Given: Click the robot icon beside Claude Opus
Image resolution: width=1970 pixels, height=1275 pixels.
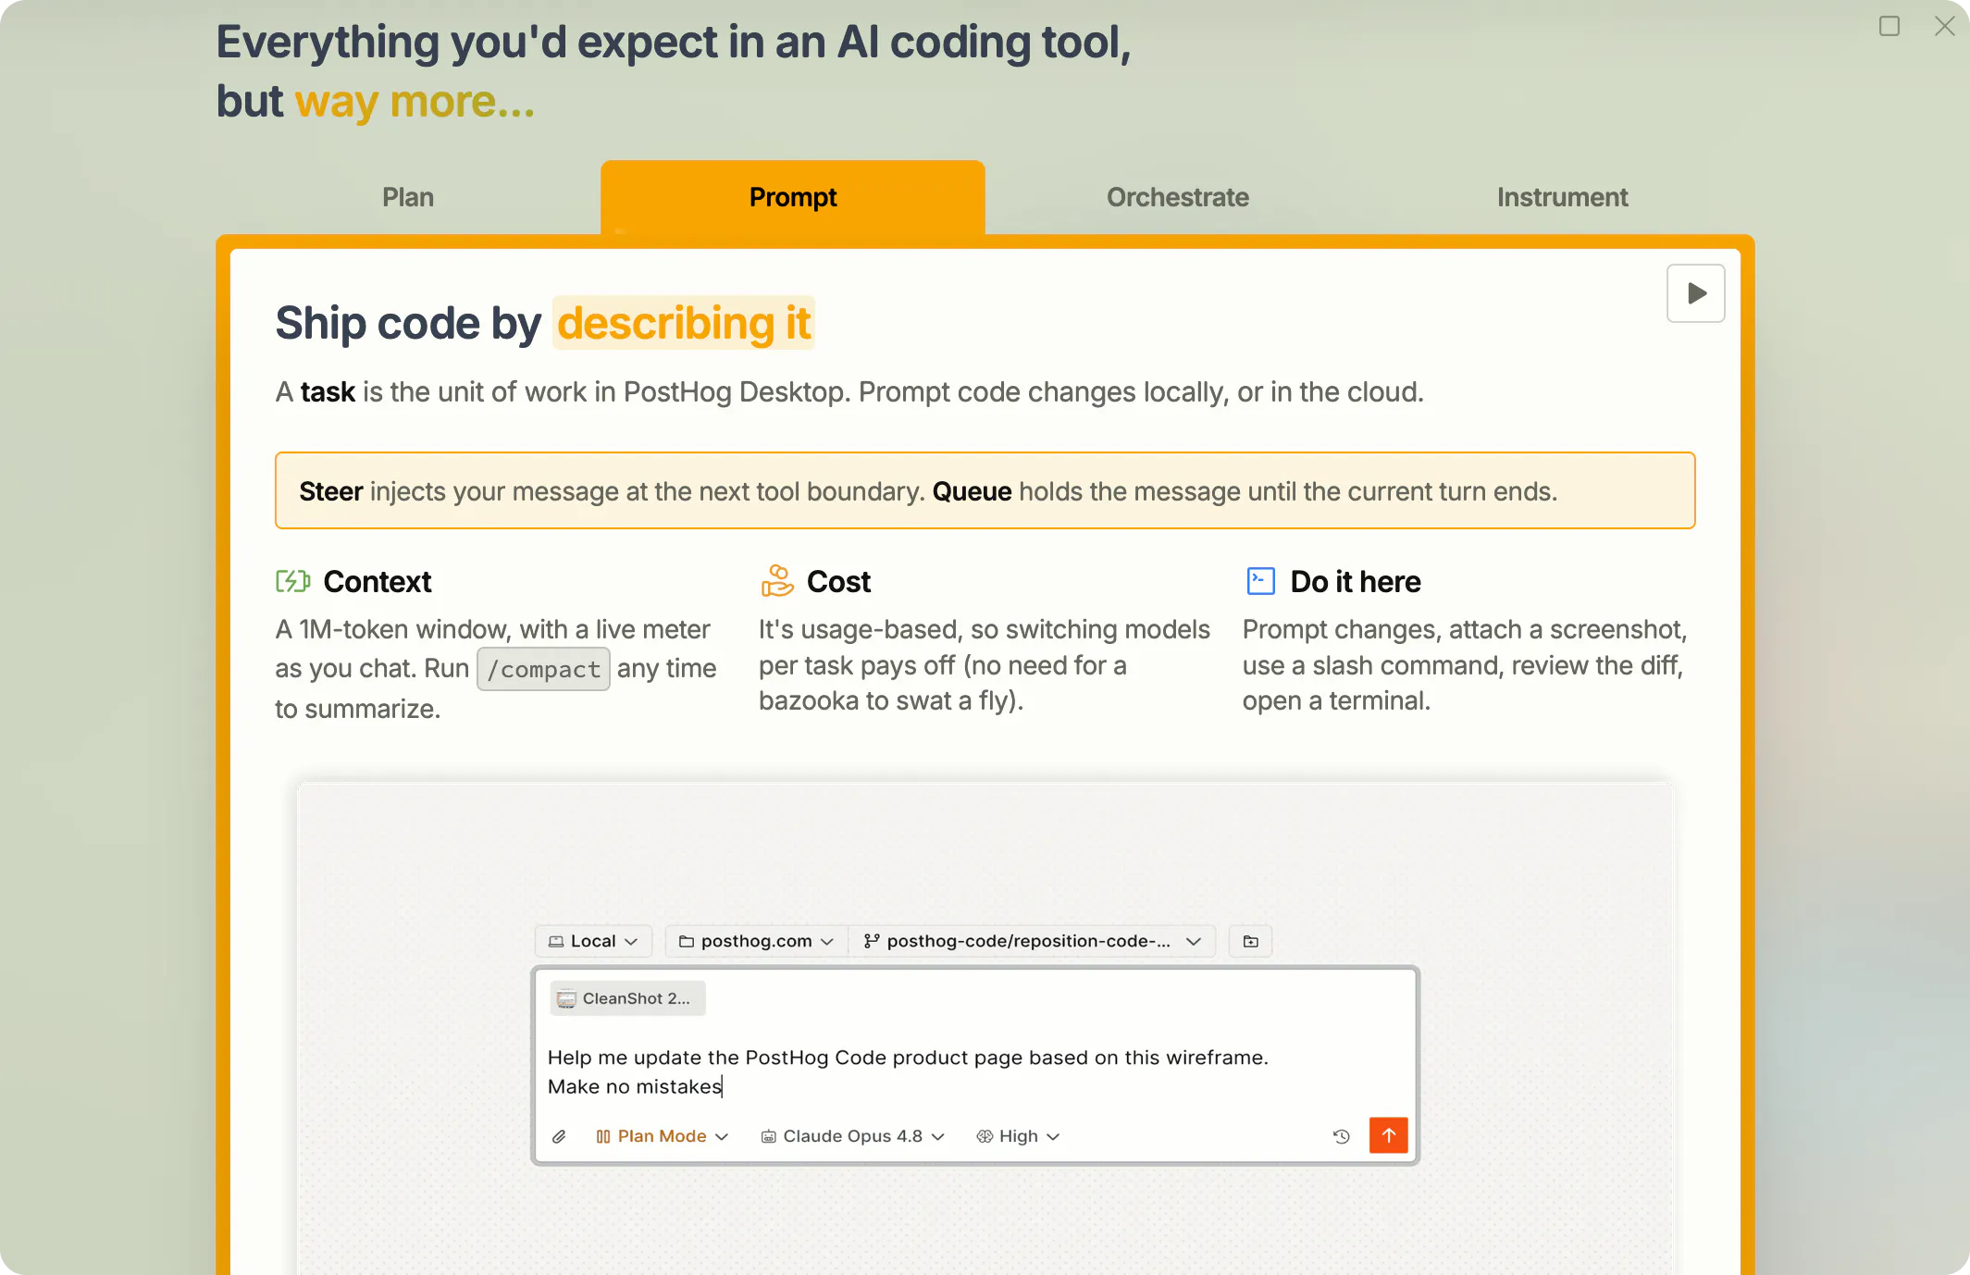Looking at the screenshot, I should pos(768,1136).
